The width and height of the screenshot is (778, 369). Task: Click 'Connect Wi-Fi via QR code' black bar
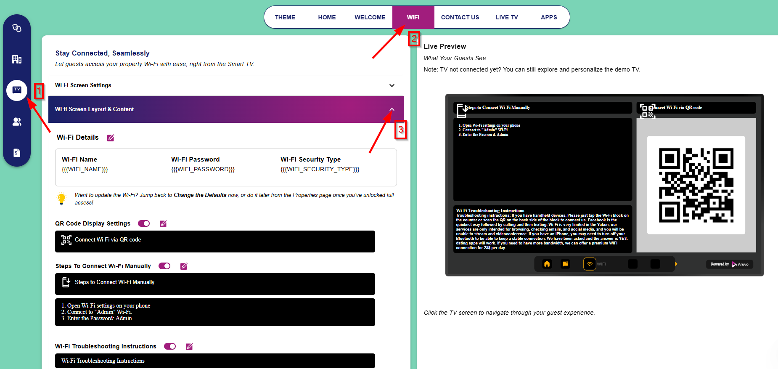coord(215,242)
